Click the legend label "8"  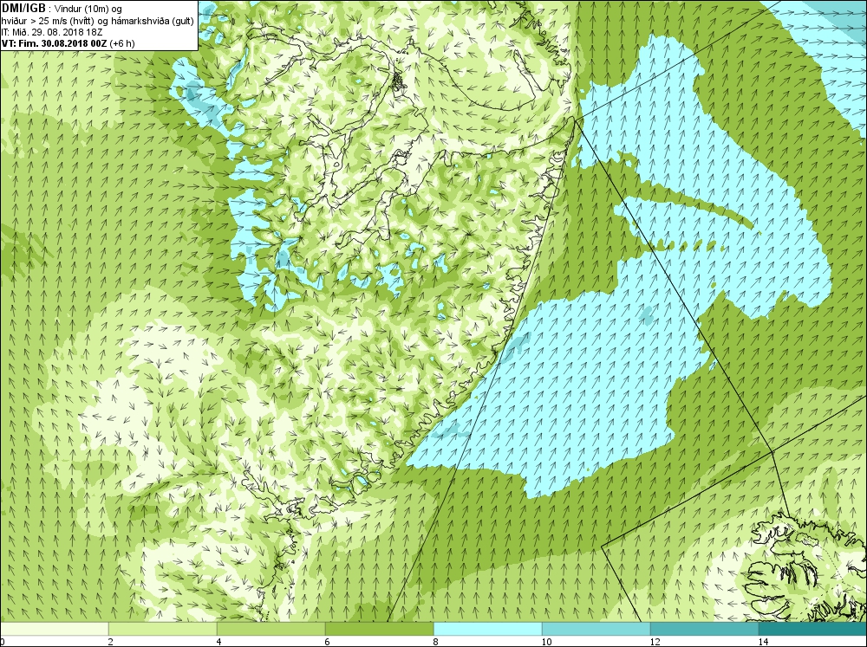click(436, 642)
